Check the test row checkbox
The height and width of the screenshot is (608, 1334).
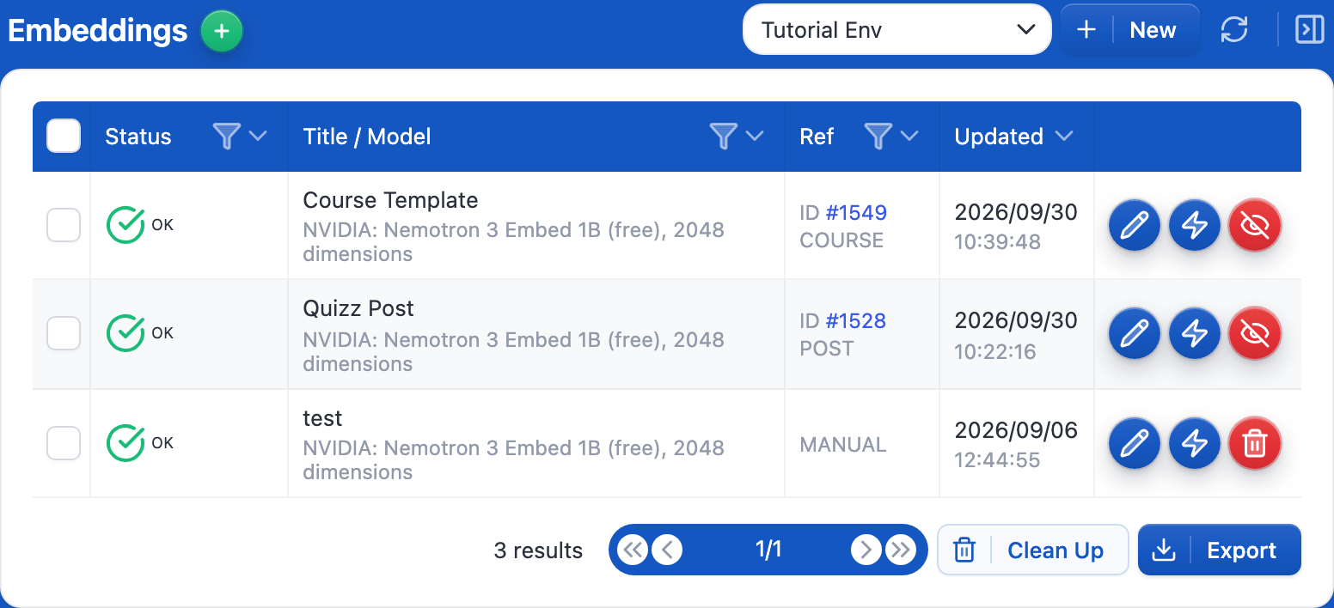click(x=64, y=443)
